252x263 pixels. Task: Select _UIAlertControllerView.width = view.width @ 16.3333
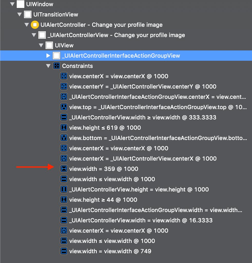point(141,220)
